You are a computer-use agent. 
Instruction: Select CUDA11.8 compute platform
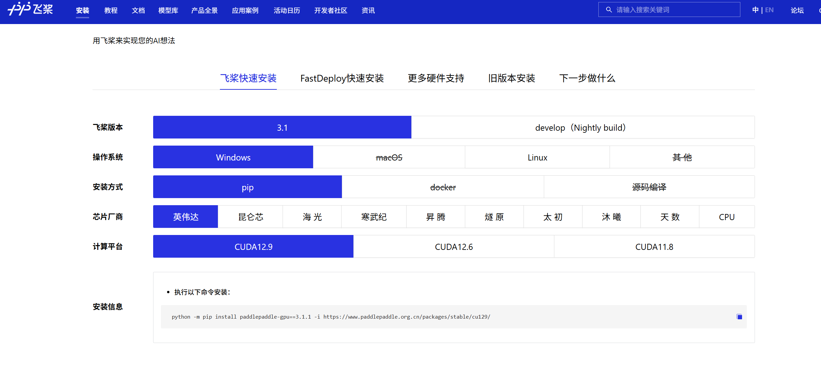(654, 246)
